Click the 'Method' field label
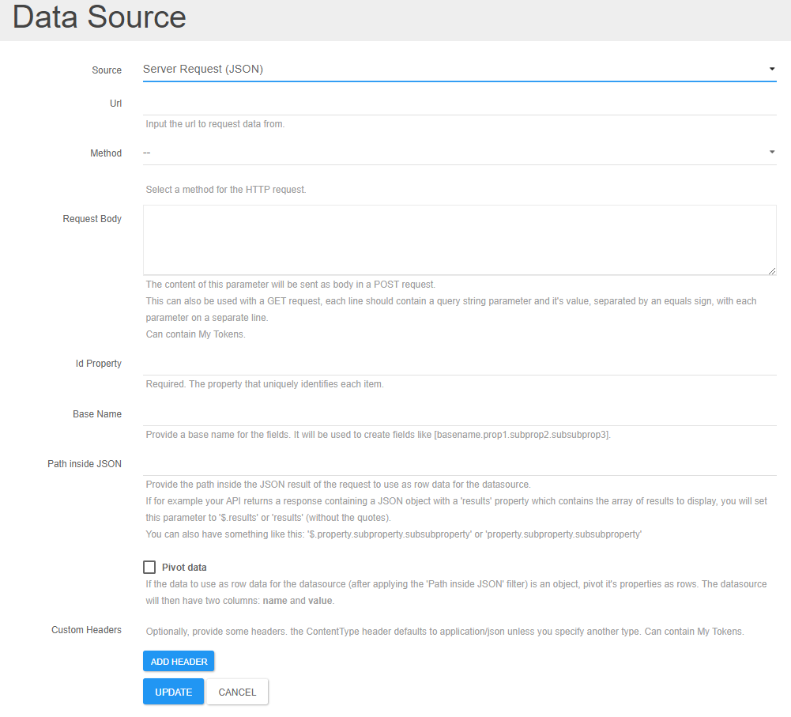791x717 pixels. (x=105, y=153)
